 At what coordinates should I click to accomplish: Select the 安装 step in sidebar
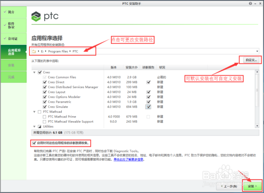pos(14,65)
